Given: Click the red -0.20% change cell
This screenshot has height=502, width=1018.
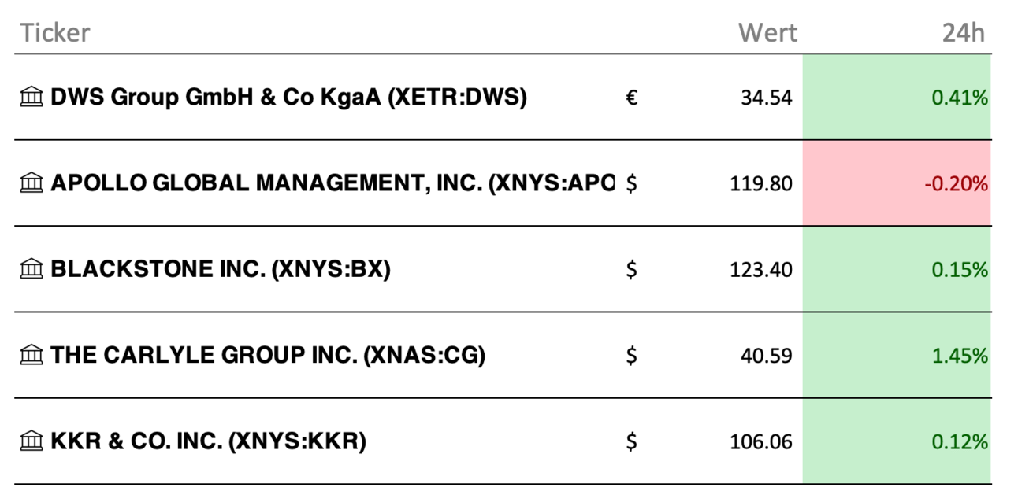Looking at the screenshot, I should pyautogui.click(x=897, y=183).
